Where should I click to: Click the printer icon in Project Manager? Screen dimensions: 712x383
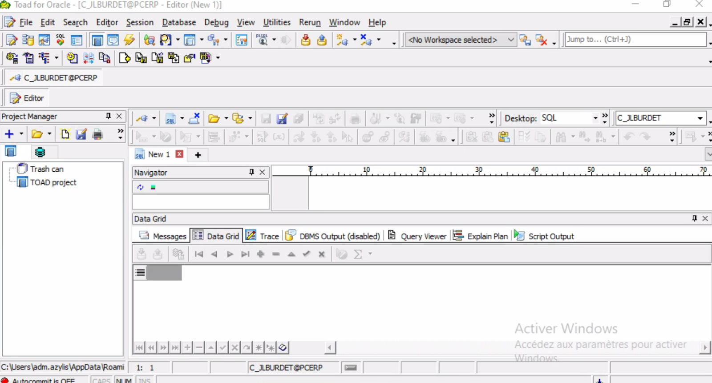[97, 134]
